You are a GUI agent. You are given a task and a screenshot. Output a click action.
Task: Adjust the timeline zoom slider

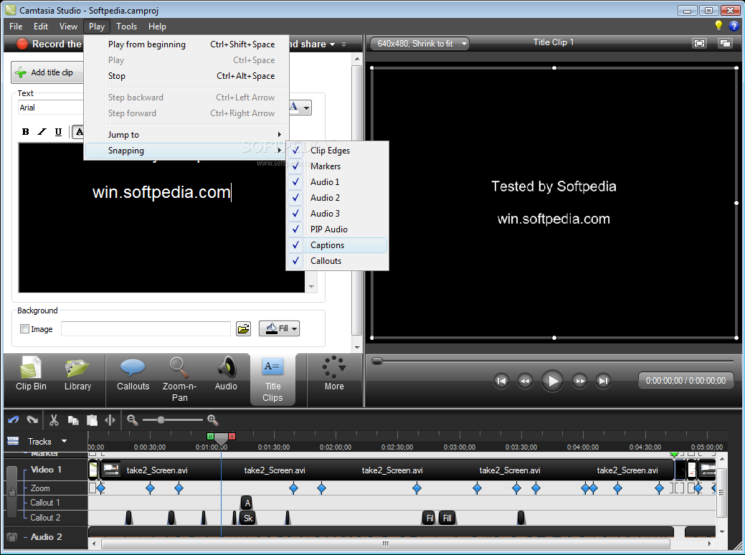pos(161,420)
